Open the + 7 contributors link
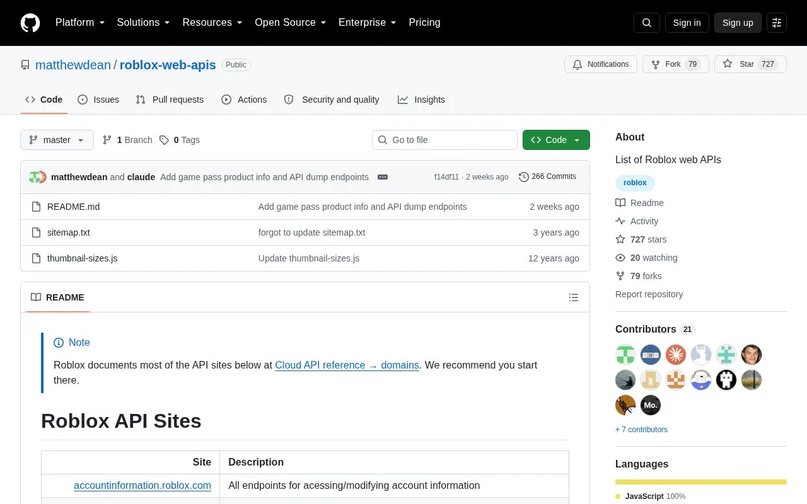807x504 pixels. (641, 430)
